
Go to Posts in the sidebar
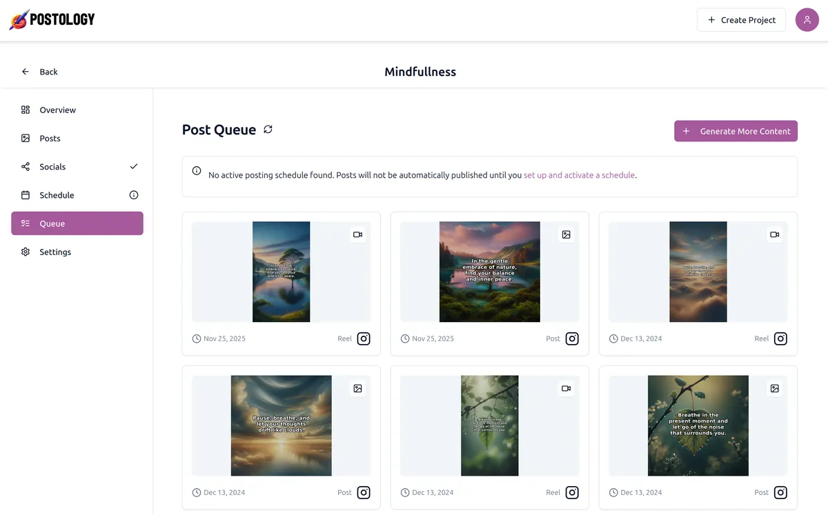point(50,139)
